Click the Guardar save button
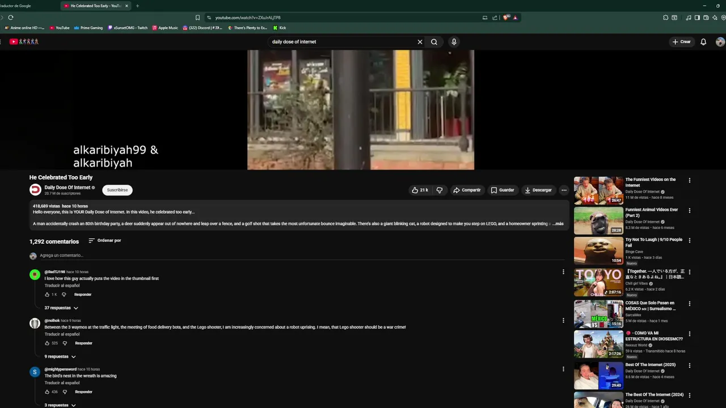This screenshot has height=408, width=726. (503, 190)
